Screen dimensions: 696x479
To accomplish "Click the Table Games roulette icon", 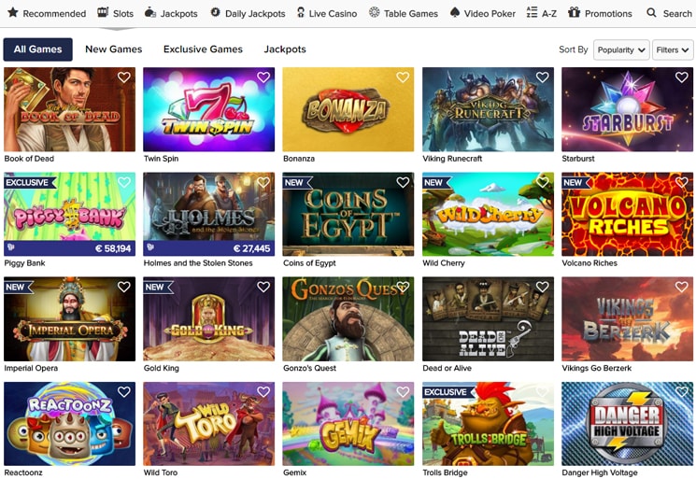I will (375, 12).
